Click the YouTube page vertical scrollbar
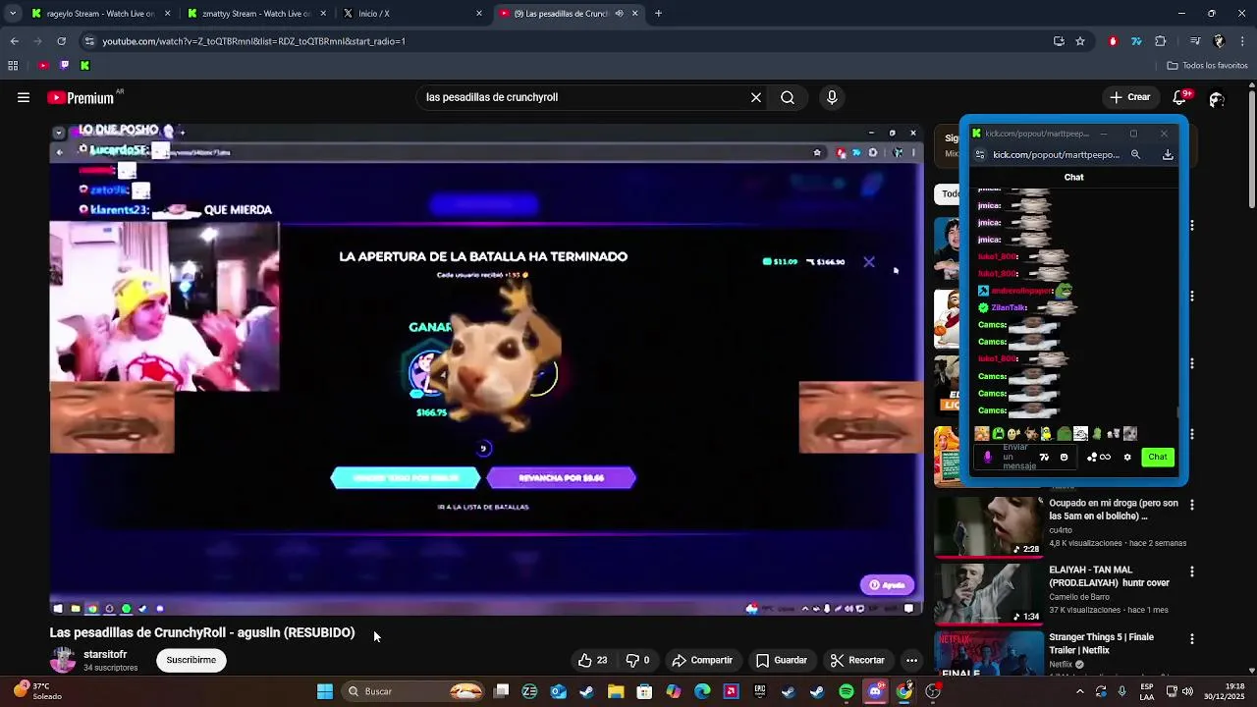1257x707 pixels. pos(1251,147)
